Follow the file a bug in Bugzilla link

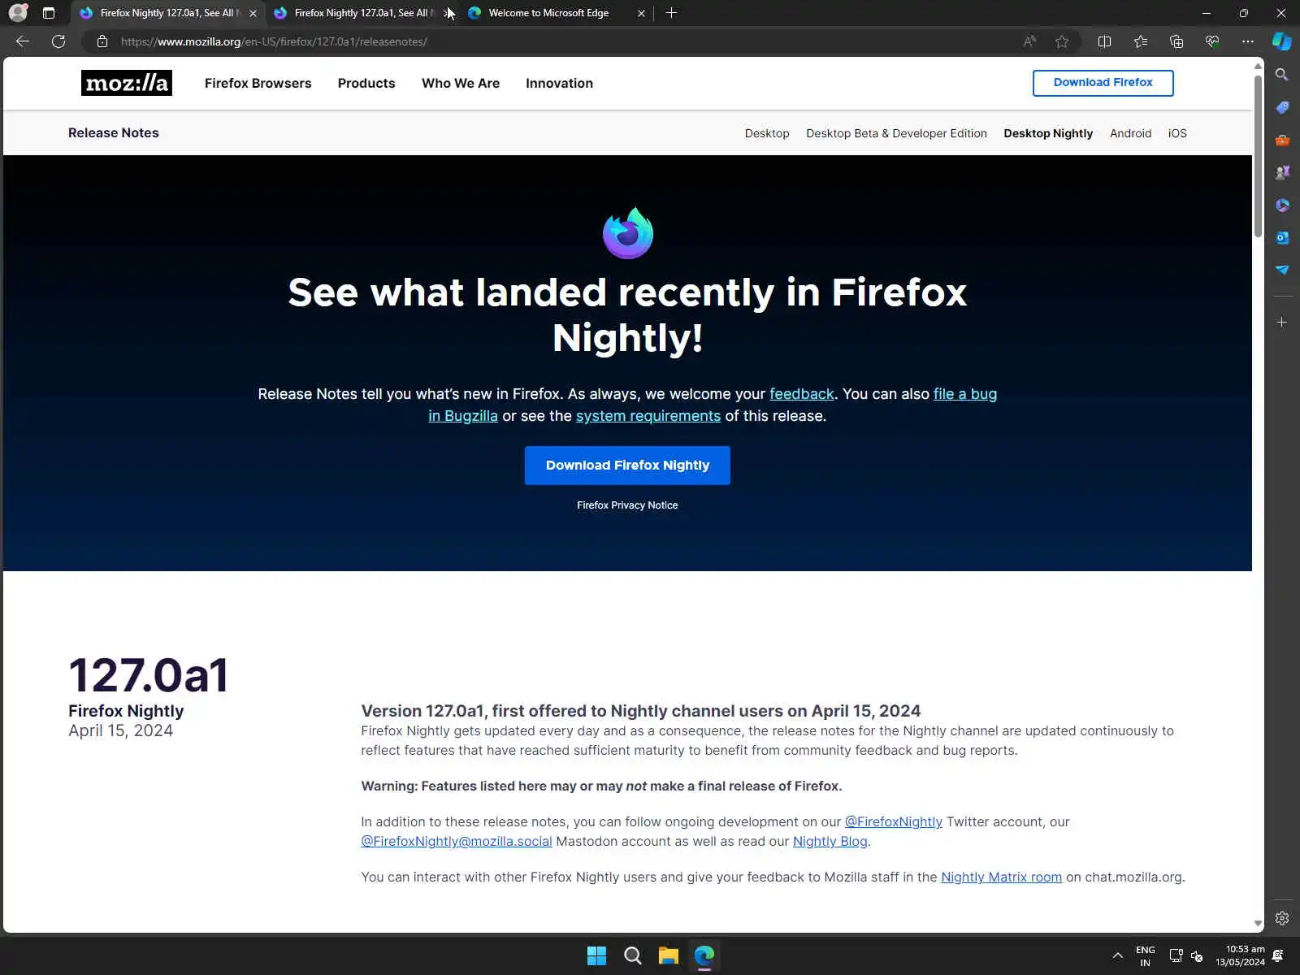coord(964,394)
